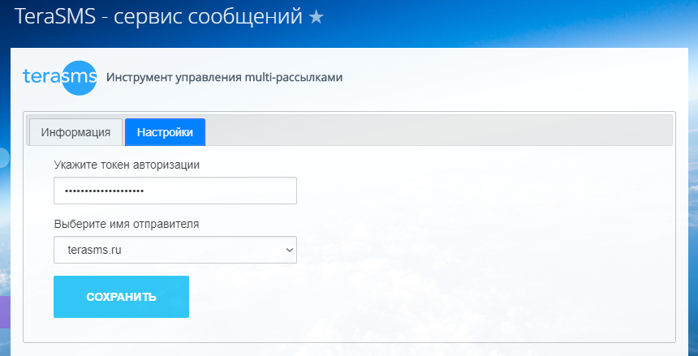698x356 pixels.
Task: Focus the authorization token input field
Action: (175, 191)
